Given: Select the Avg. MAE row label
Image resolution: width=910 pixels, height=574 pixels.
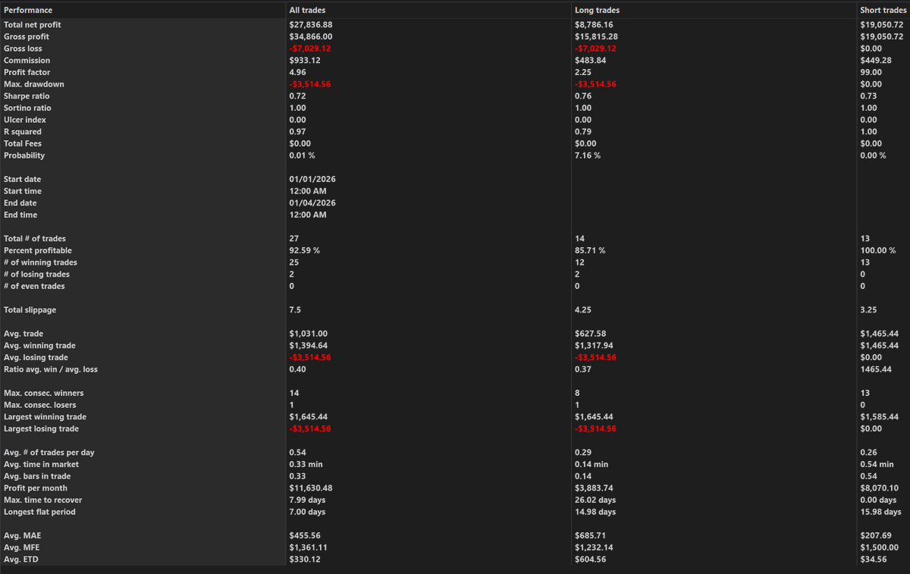Looking at the screenshot, I should pyautogui.click(x=23, y=535).
